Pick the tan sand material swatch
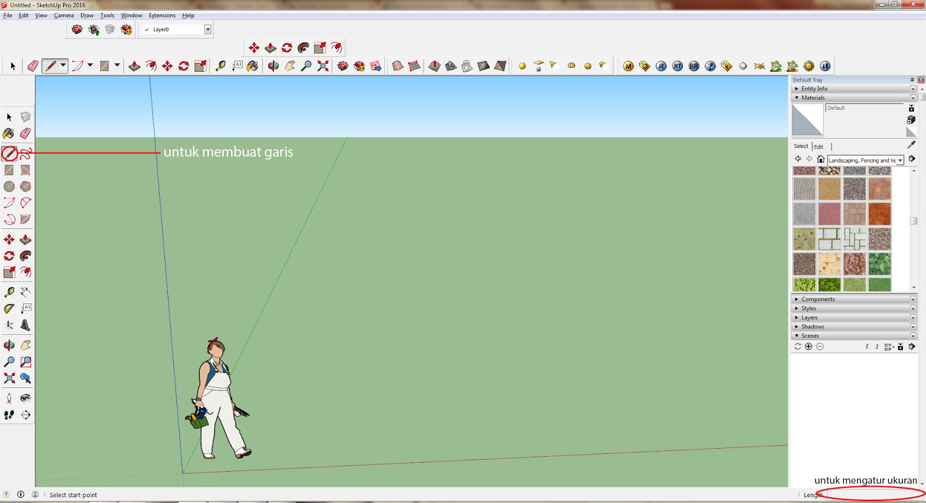The width and height of the screenshot is (926, 503). pyautogui.click(x=829, y=189)
